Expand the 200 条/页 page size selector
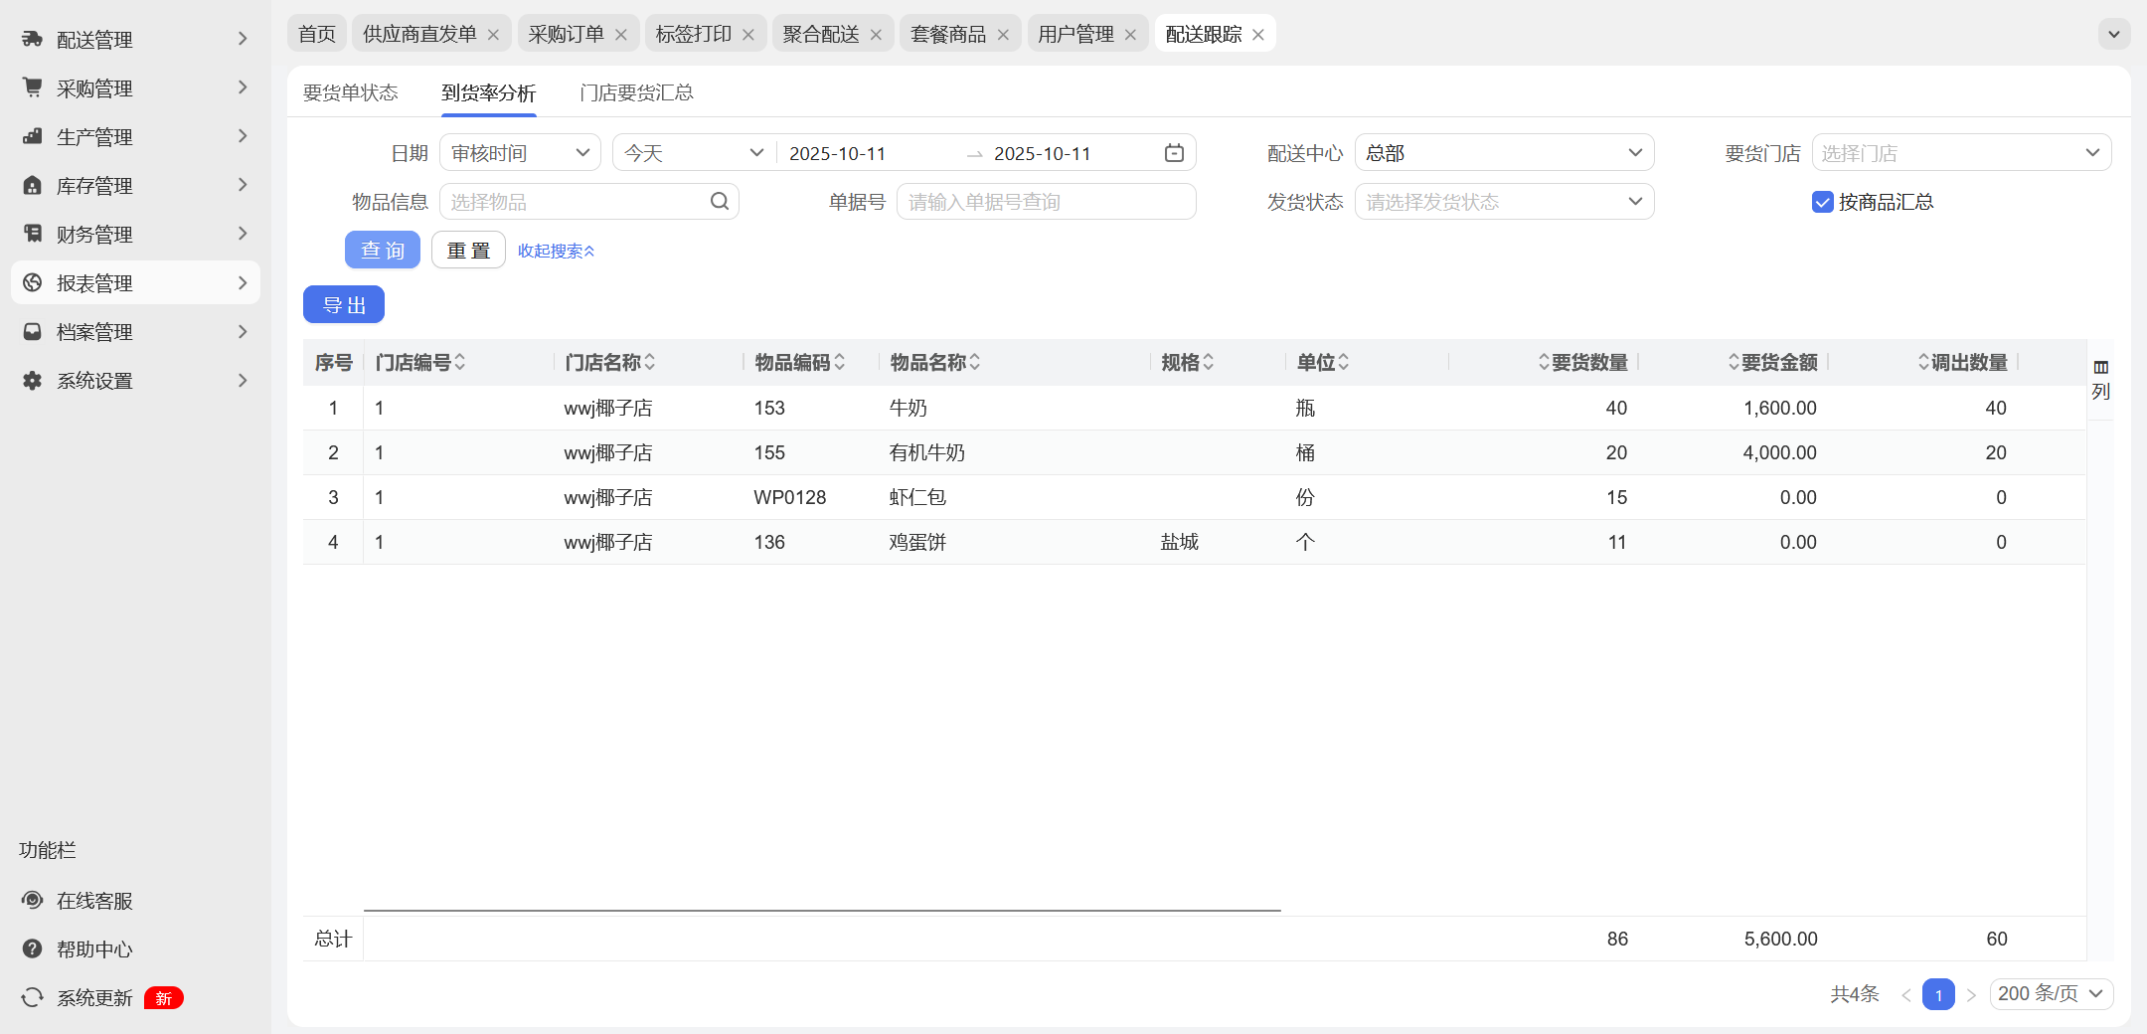Screen dimensions: 2147x1034 point(2051,994)
